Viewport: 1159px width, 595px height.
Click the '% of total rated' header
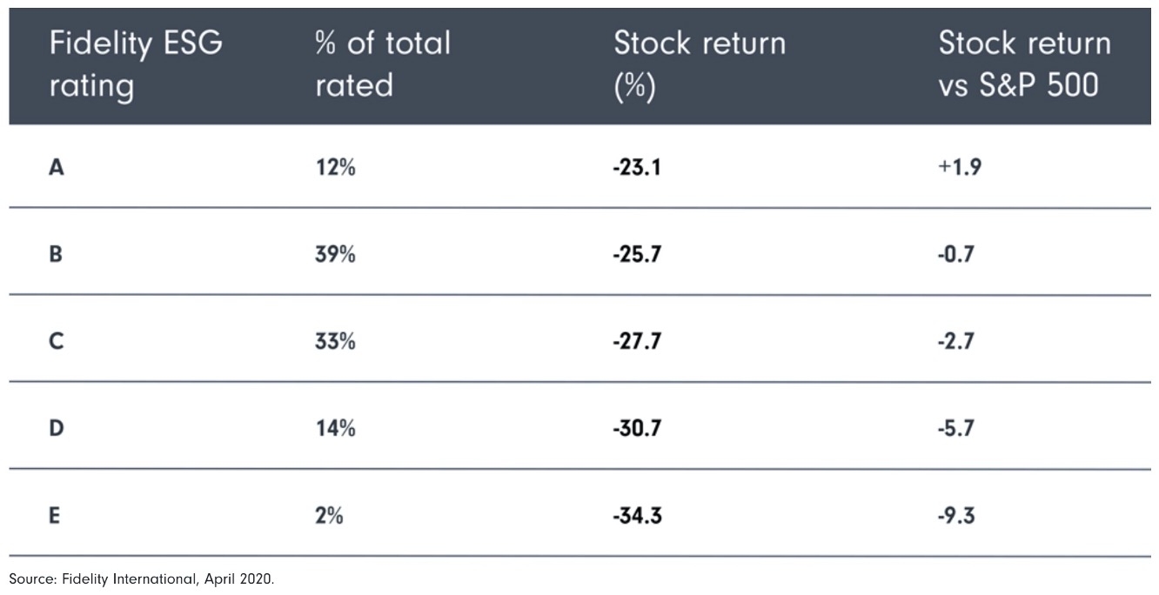click(x=383, y=65)
